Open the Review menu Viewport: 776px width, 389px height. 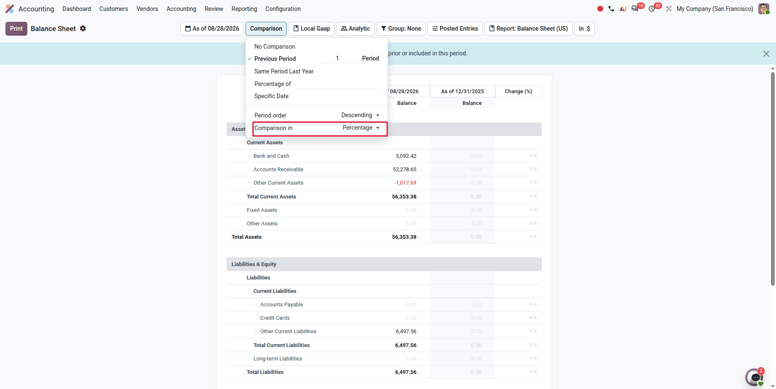(214, 9)
